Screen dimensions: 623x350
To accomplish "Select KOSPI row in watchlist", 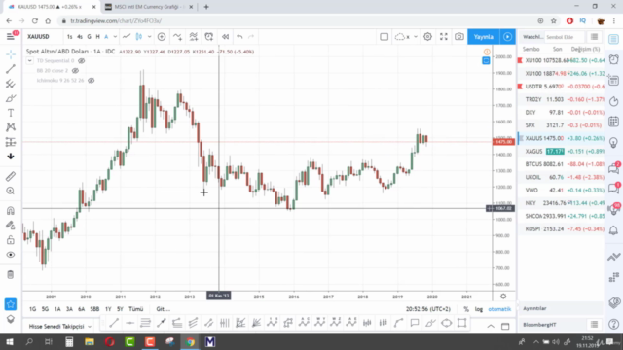I will [x=562, y=229].
